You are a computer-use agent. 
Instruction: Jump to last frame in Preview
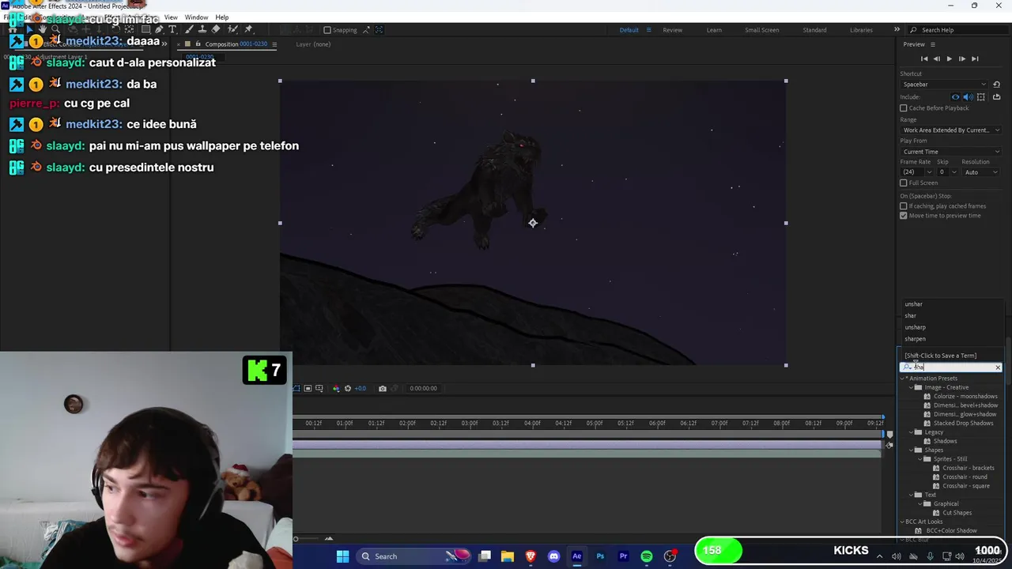click(x=975, y=58)
